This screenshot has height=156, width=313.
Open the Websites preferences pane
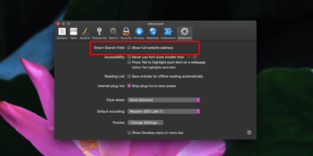[x=152, y=32]
